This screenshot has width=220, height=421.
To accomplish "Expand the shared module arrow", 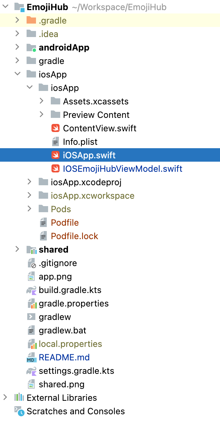I will [x=17, y=250].
